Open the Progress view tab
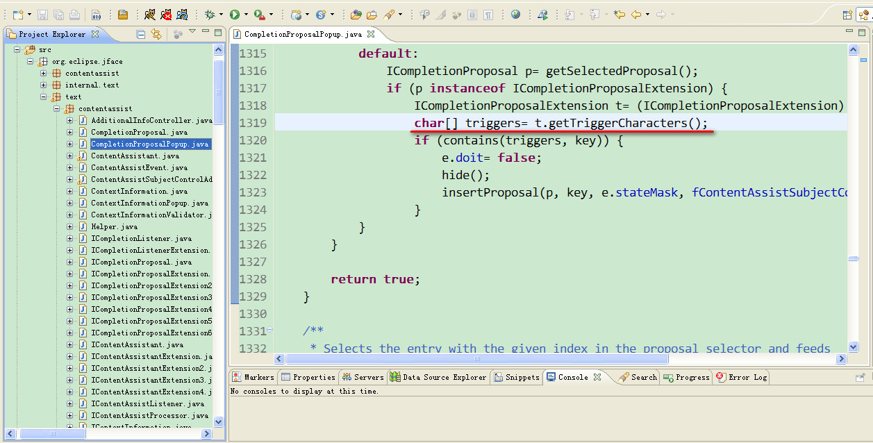Viewport: 873px width, 443px height. pyautogui.click(x=686, y=377)
